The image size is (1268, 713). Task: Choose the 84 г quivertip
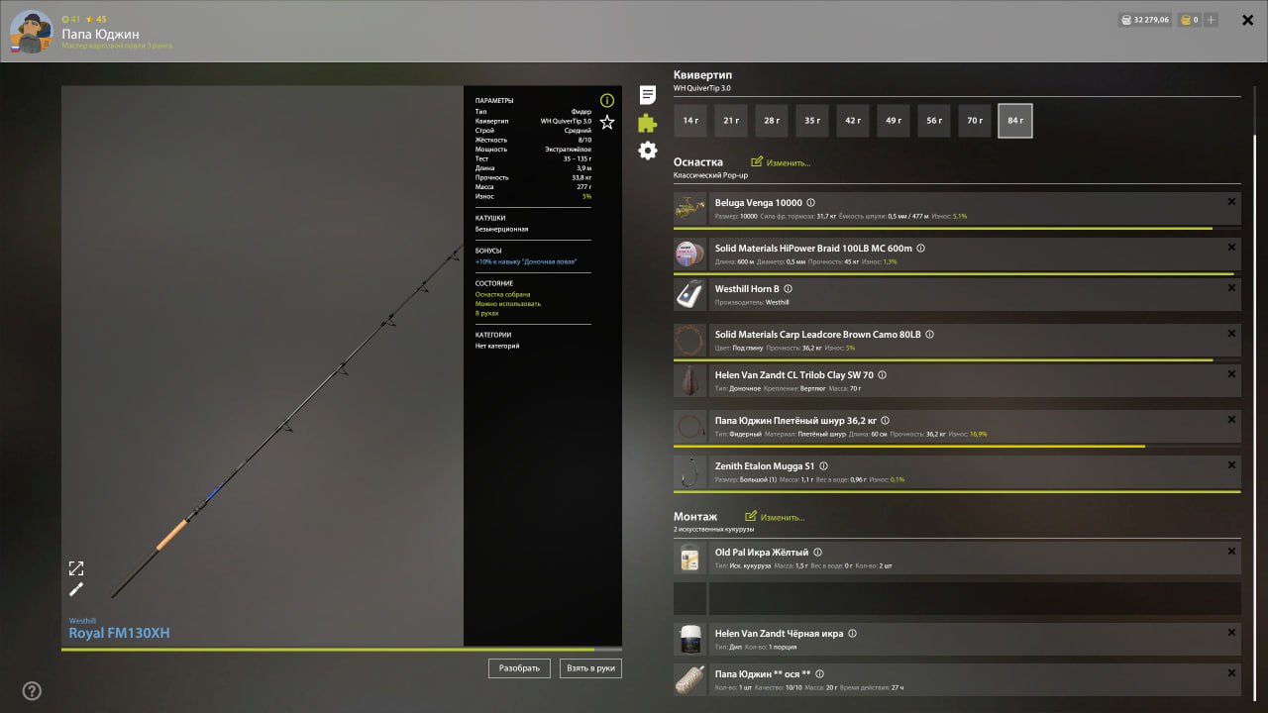1015,121
